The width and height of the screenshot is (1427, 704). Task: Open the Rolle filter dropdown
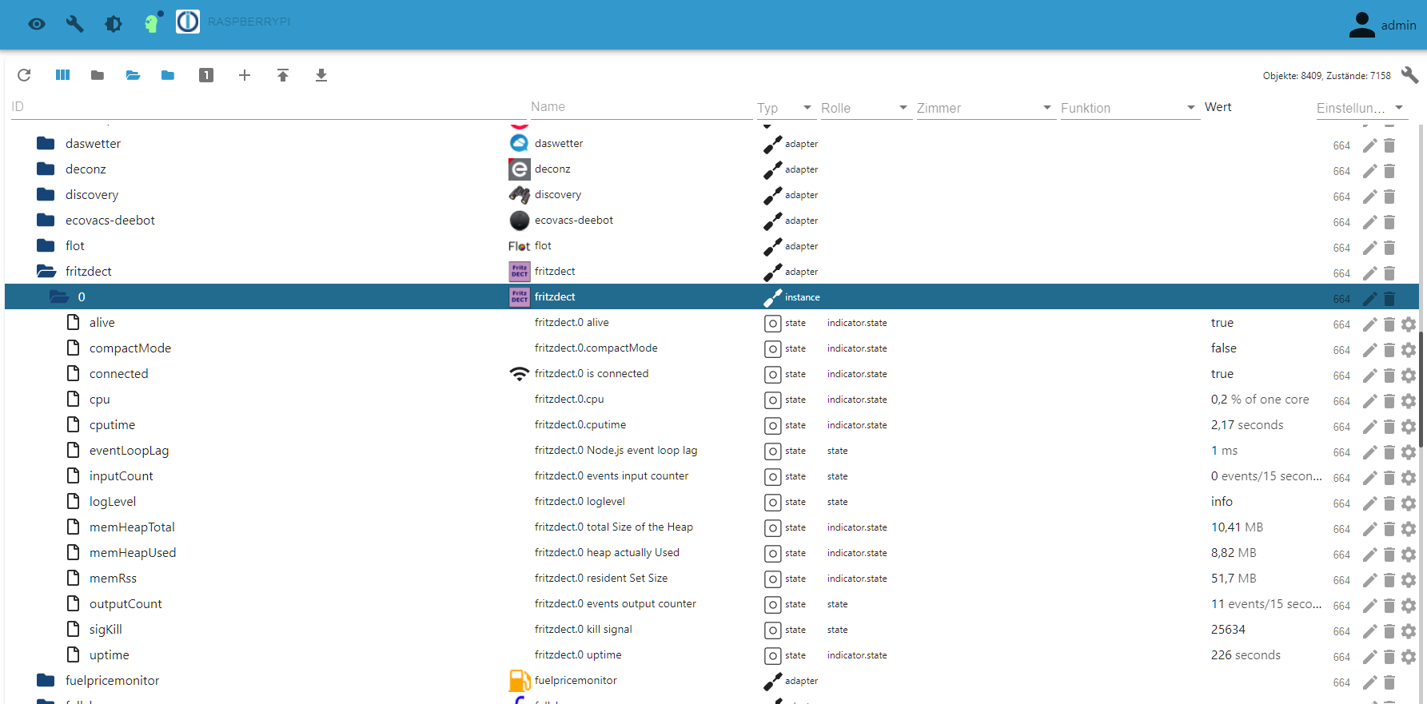pyautogui.click(x=865, y=108)
